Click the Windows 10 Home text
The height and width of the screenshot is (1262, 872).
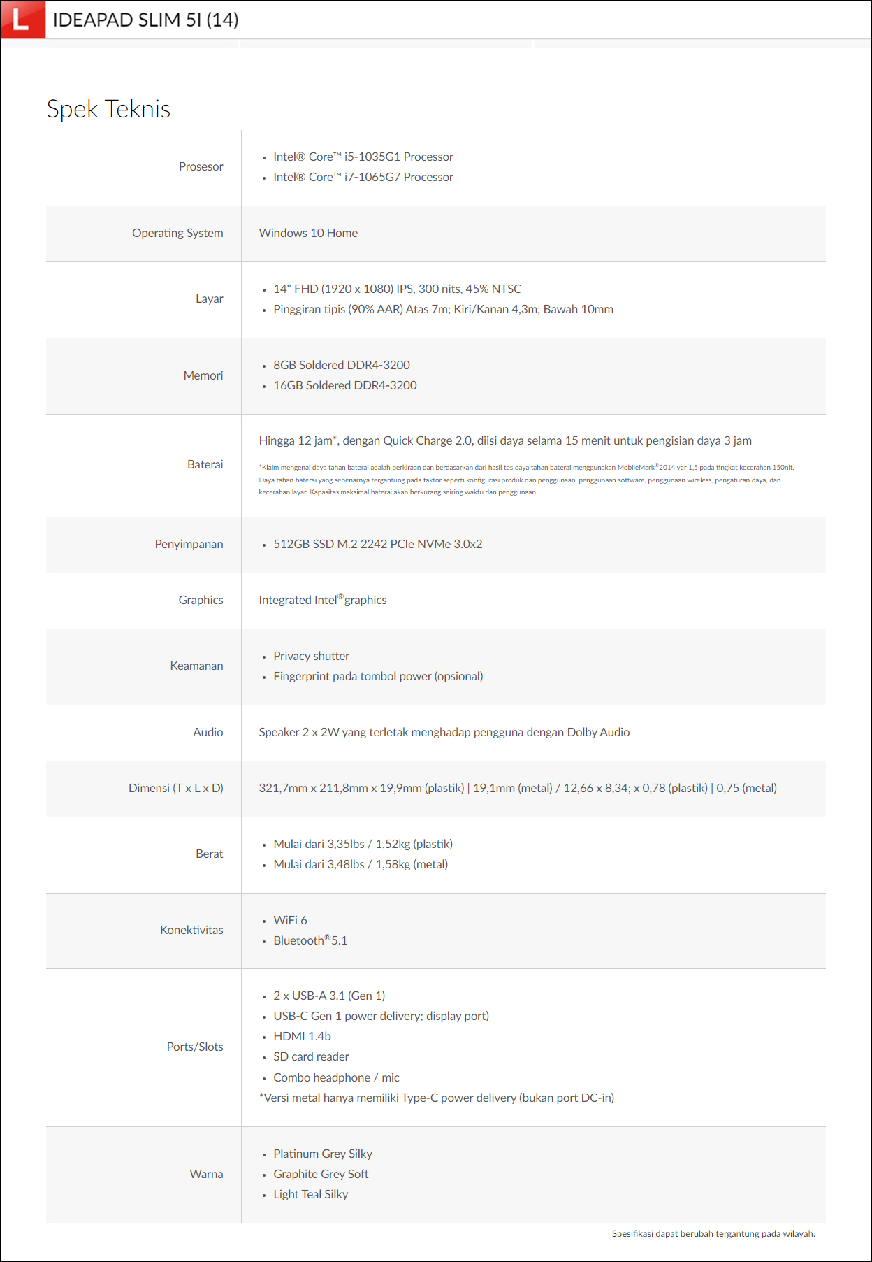click(308, 233)
